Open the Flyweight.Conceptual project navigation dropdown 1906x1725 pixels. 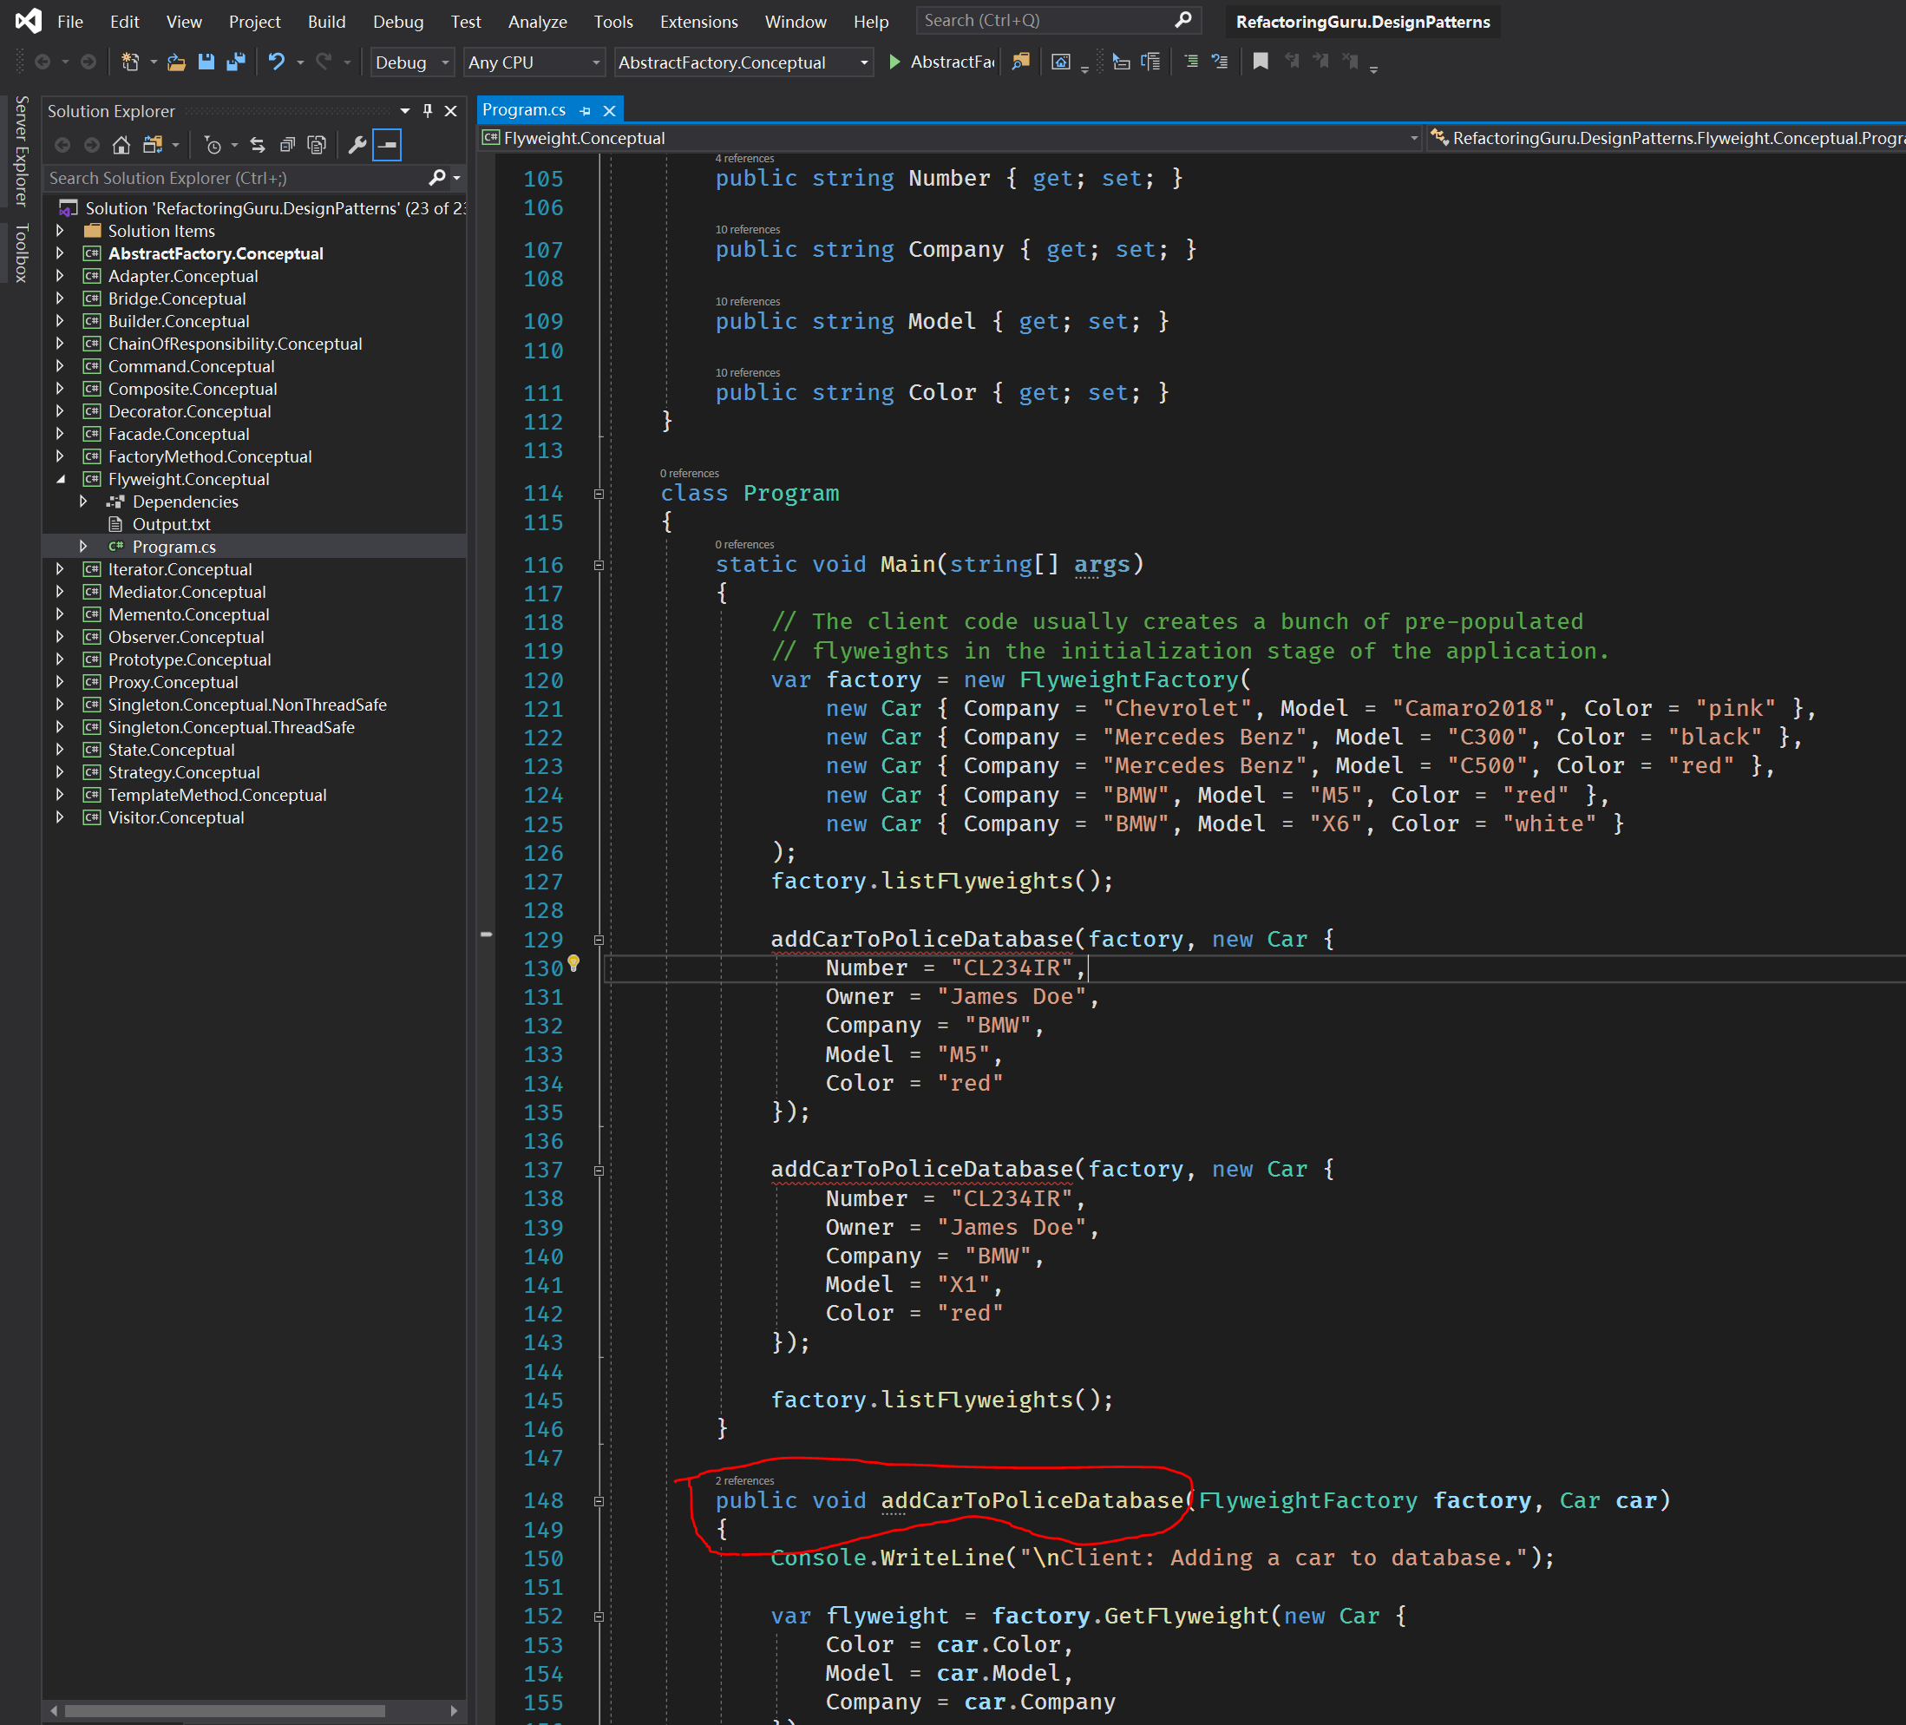950,138
